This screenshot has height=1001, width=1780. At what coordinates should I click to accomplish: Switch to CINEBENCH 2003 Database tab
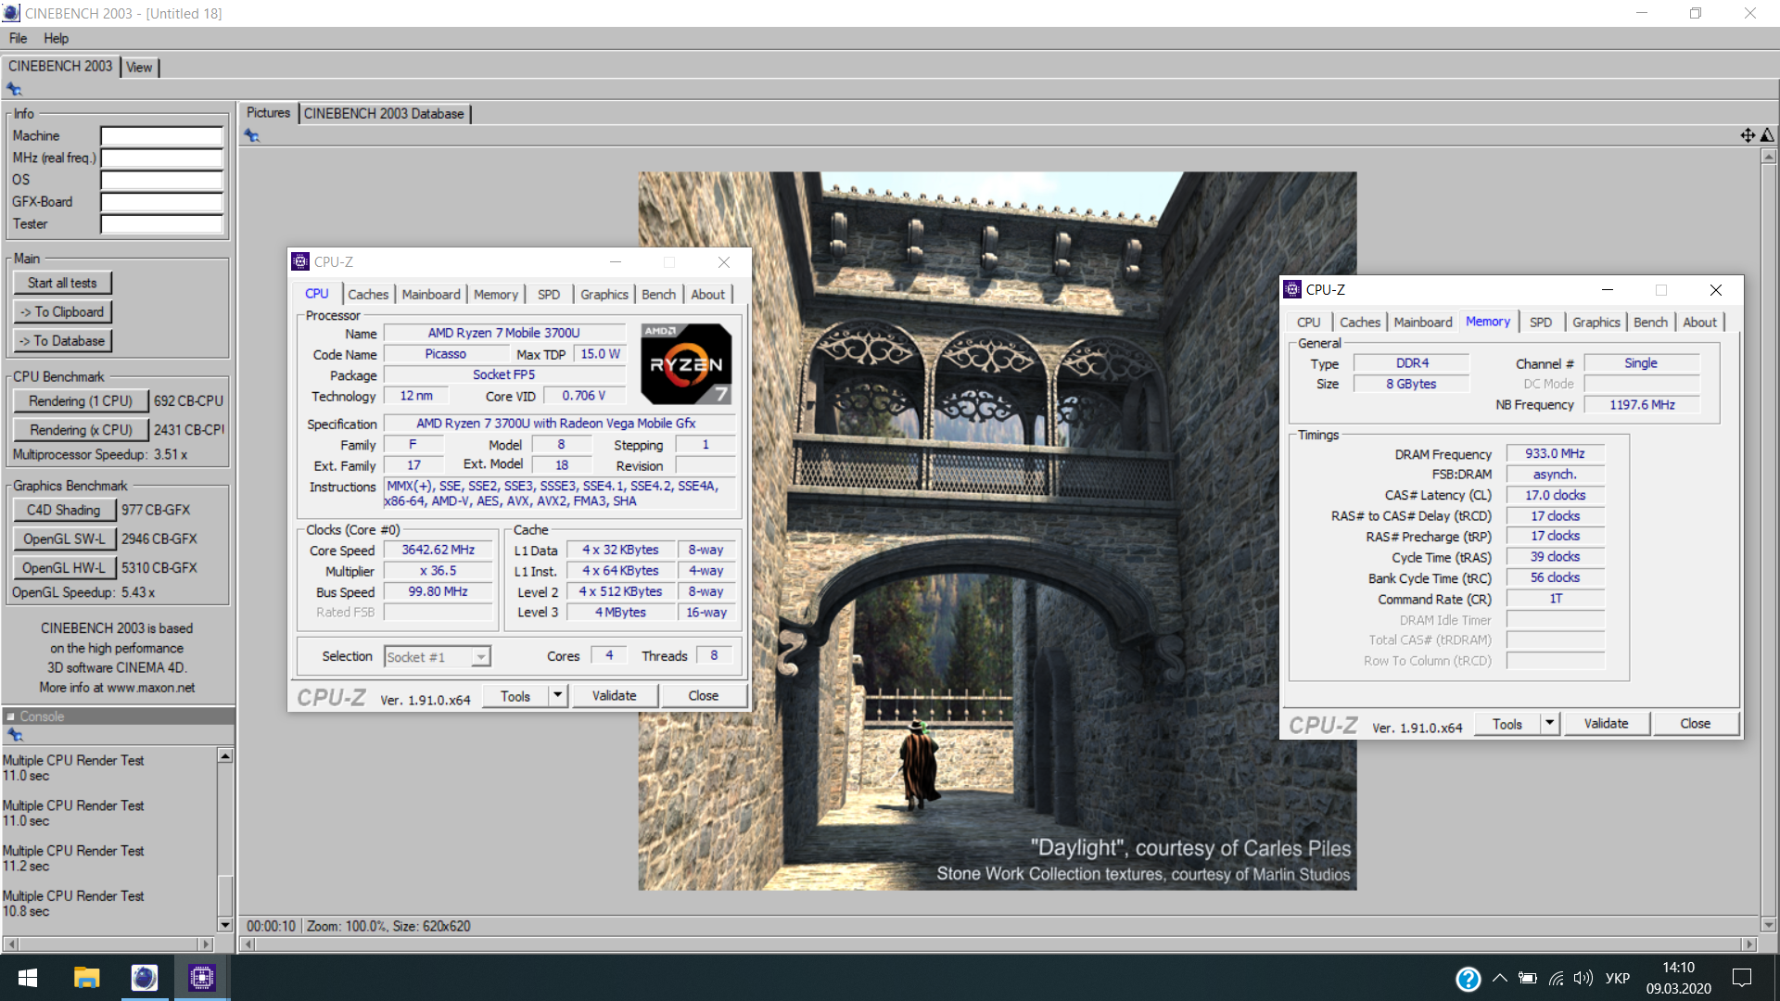click(x=384, y=113)
